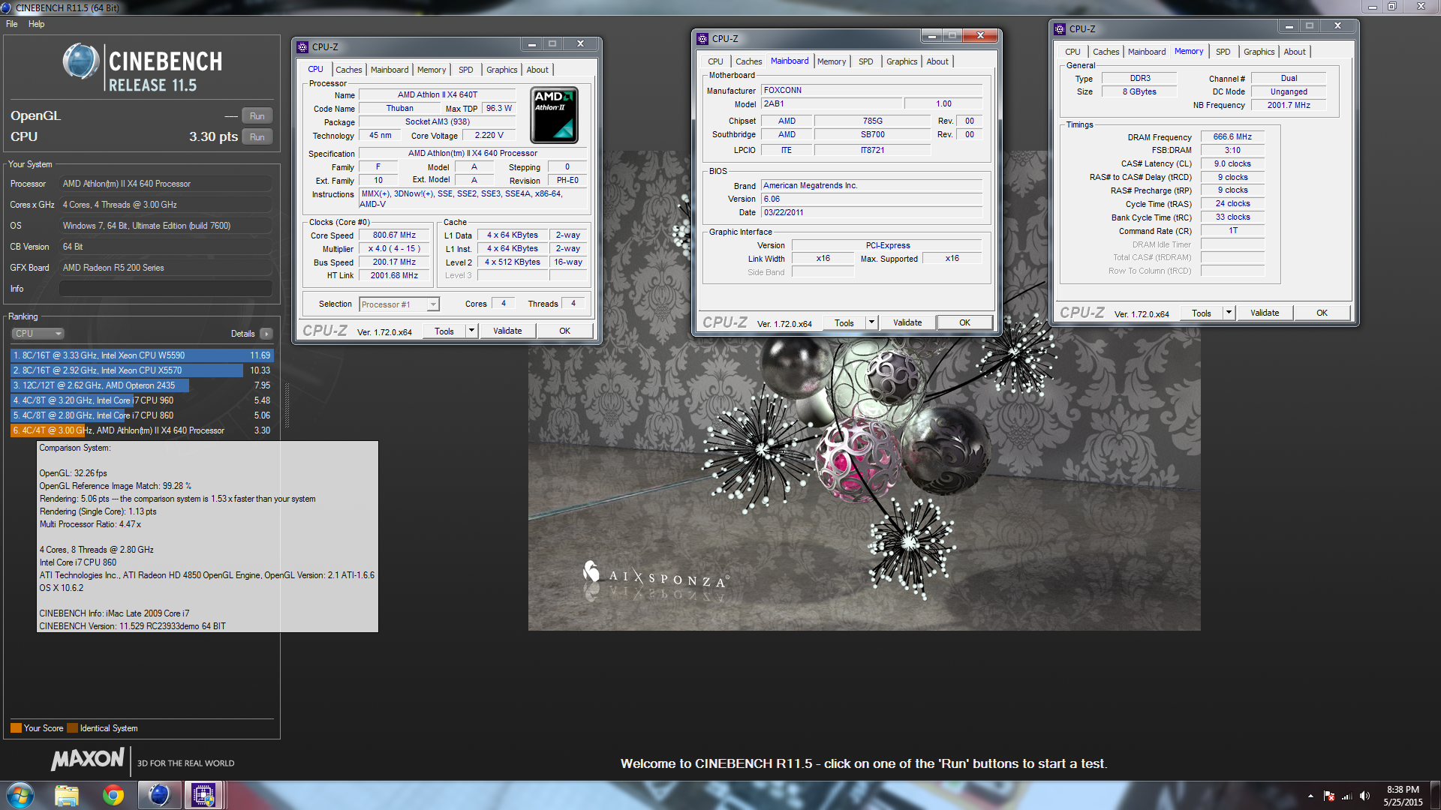Select the BIOS version 6.06 field
1441x810 pixels.
coord(872,199)
